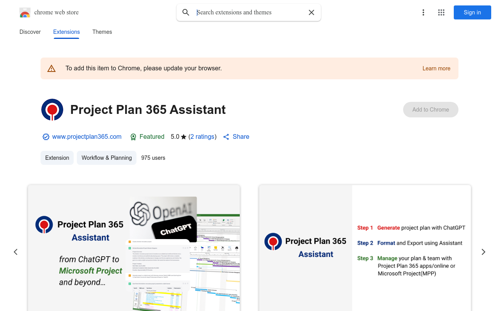Select the Extension category chip

[57, 158]
